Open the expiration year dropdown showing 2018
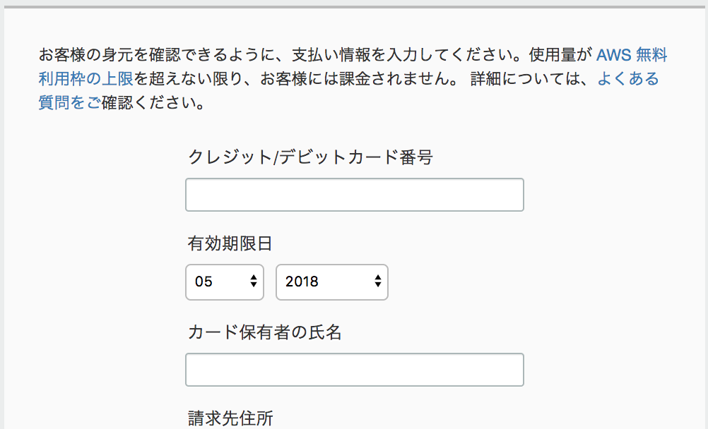Viewport: 708px width, 429px height. [x=331, y=282]
